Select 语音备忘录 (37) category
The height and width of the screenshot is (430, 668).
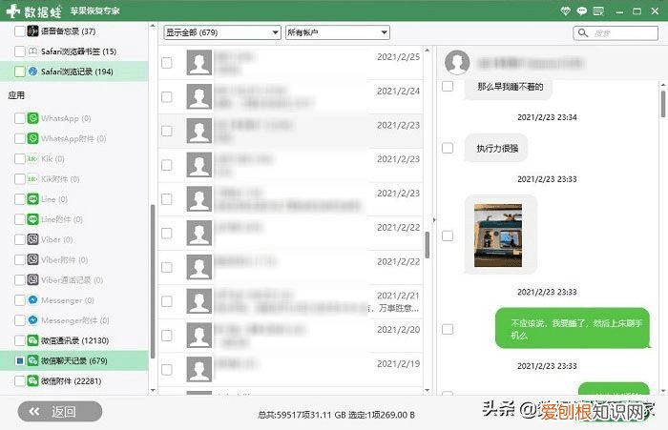point(74,31)
